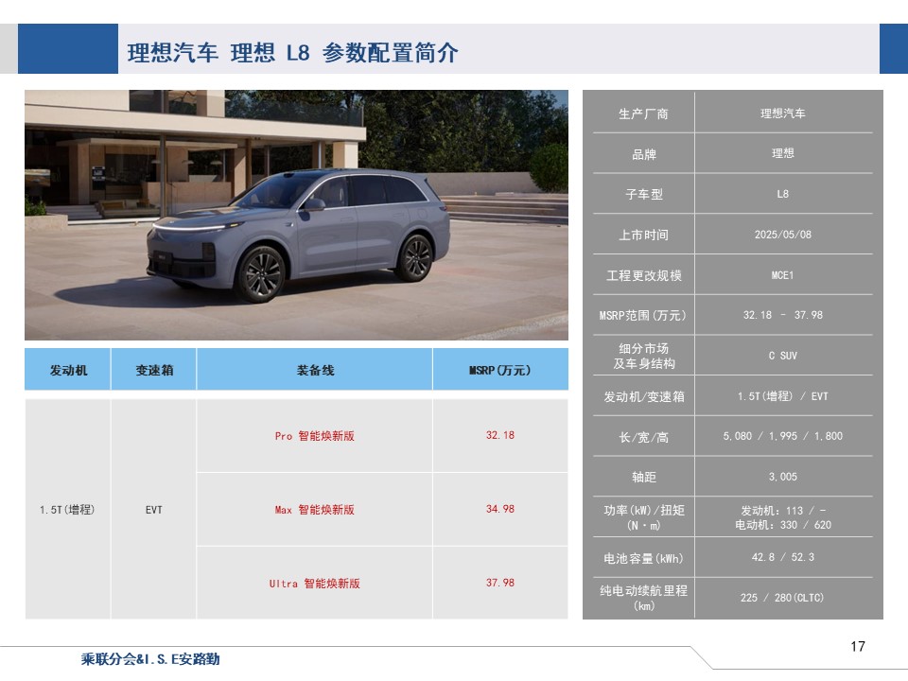
Task: Select the red price "34.98" for Max trim
Action: click(x=500, y=509)
